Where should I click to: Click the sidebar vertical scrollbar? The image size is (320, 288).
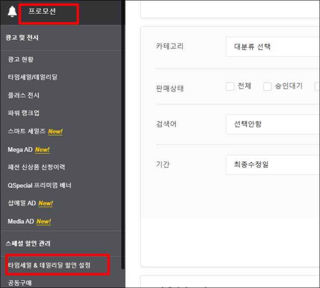point(123,135)
